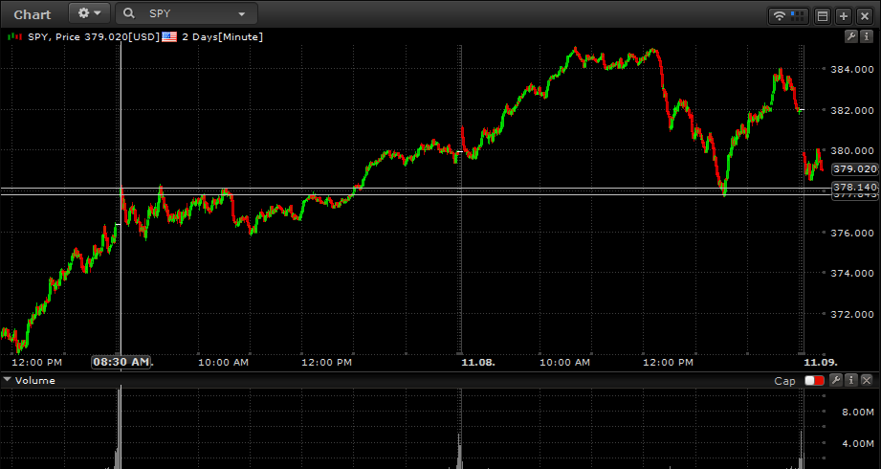
Task: Show Volume panel info button
Action: click(x=851, y=380)
